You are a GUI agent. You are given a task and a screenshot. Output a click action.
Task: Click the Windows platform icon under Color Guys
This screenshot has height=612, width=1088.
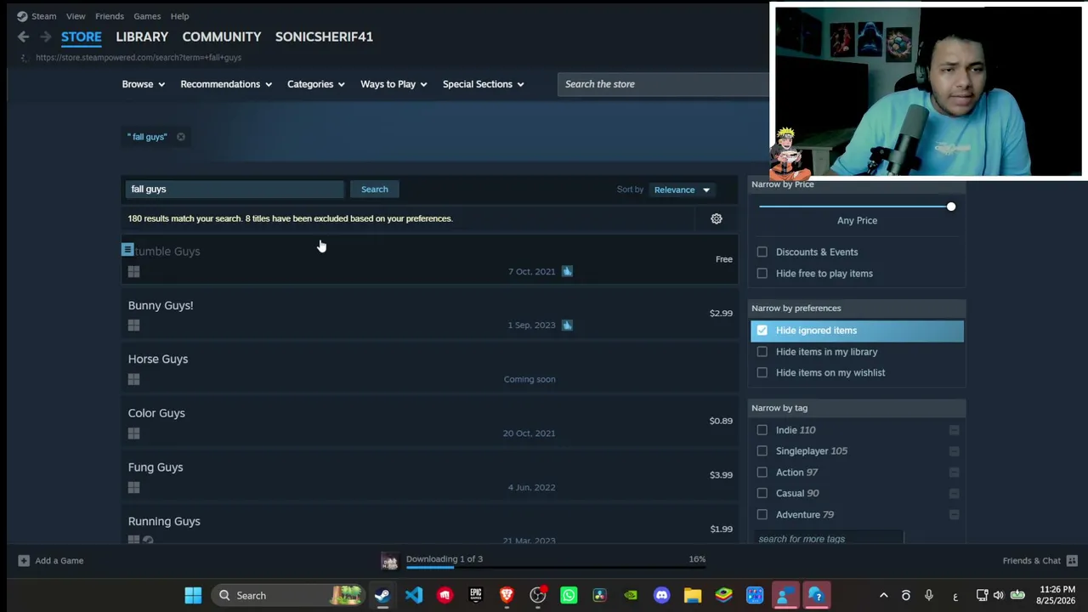coord(133,433)
